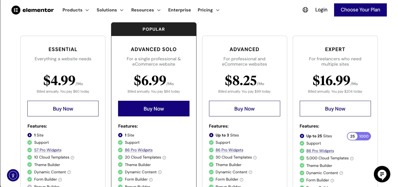Click info icon beside Advanced plan Form Builder
Viewport: 398px width, 187px height.
coord(242,179)
